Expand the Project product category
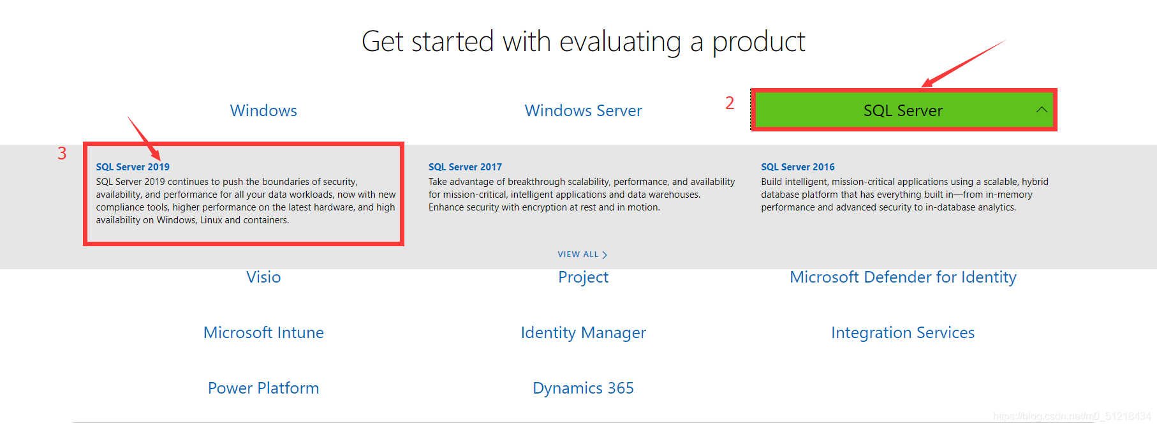Image resolution: width=1157 pixels, height=428 pixels. (x=583, y=277)
